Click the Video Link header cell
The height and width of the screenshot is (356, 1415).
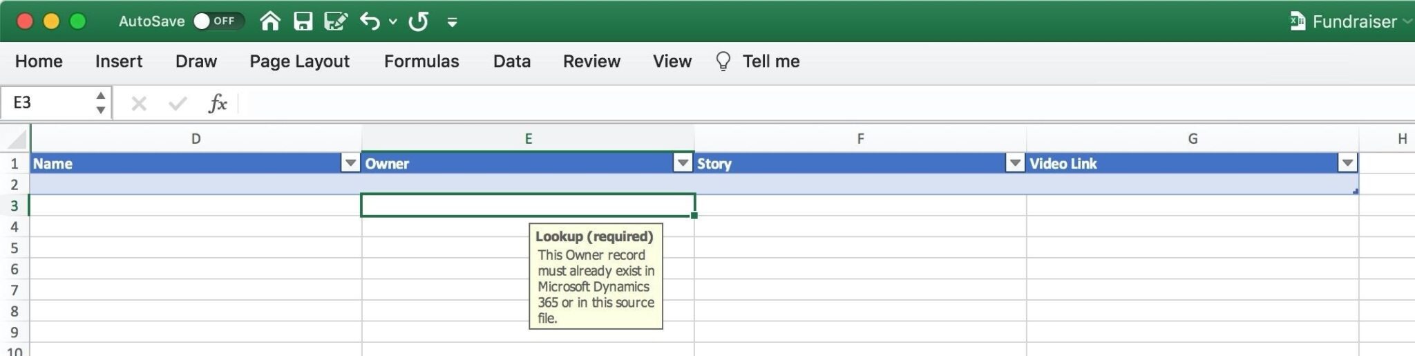[x=1193, y=163]
